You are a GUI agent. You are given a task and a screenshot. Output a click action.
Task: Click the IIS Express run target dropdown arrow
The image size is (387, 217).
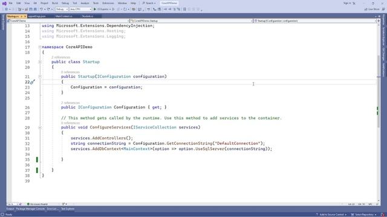(110, 9)
